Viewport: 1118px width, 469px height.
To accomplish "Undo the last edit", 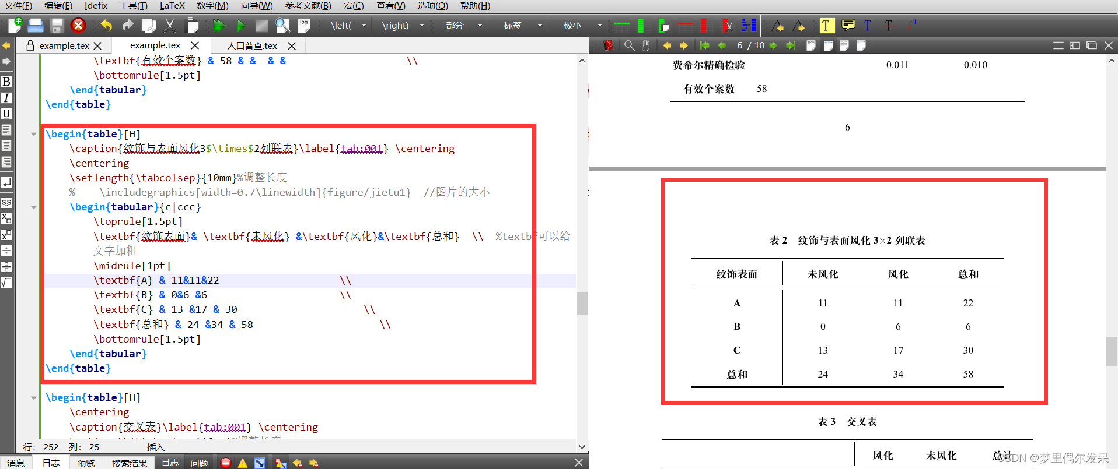I will pyautogui.click(x=106, y=25).
